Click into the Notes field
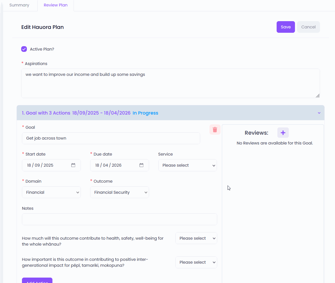Screen dimensions: 335x283 pyautogui.click(x=120, y=219)
